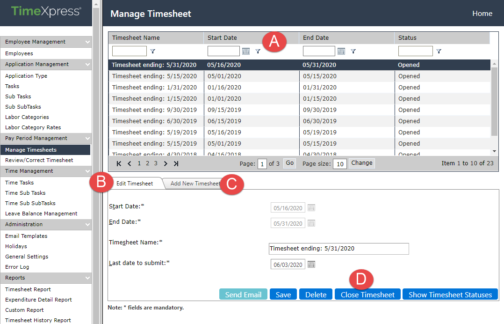The image size is (504, 324).
Task: Open calendar picker beside Start Date field
Action: [x=311, y=207]
